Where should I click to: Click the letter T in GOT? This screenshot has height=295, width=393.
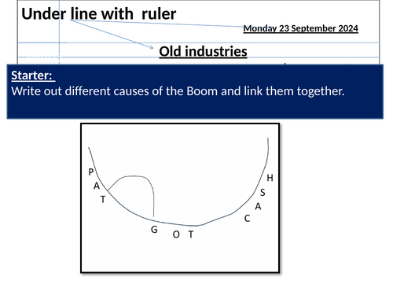coord(191,234)
